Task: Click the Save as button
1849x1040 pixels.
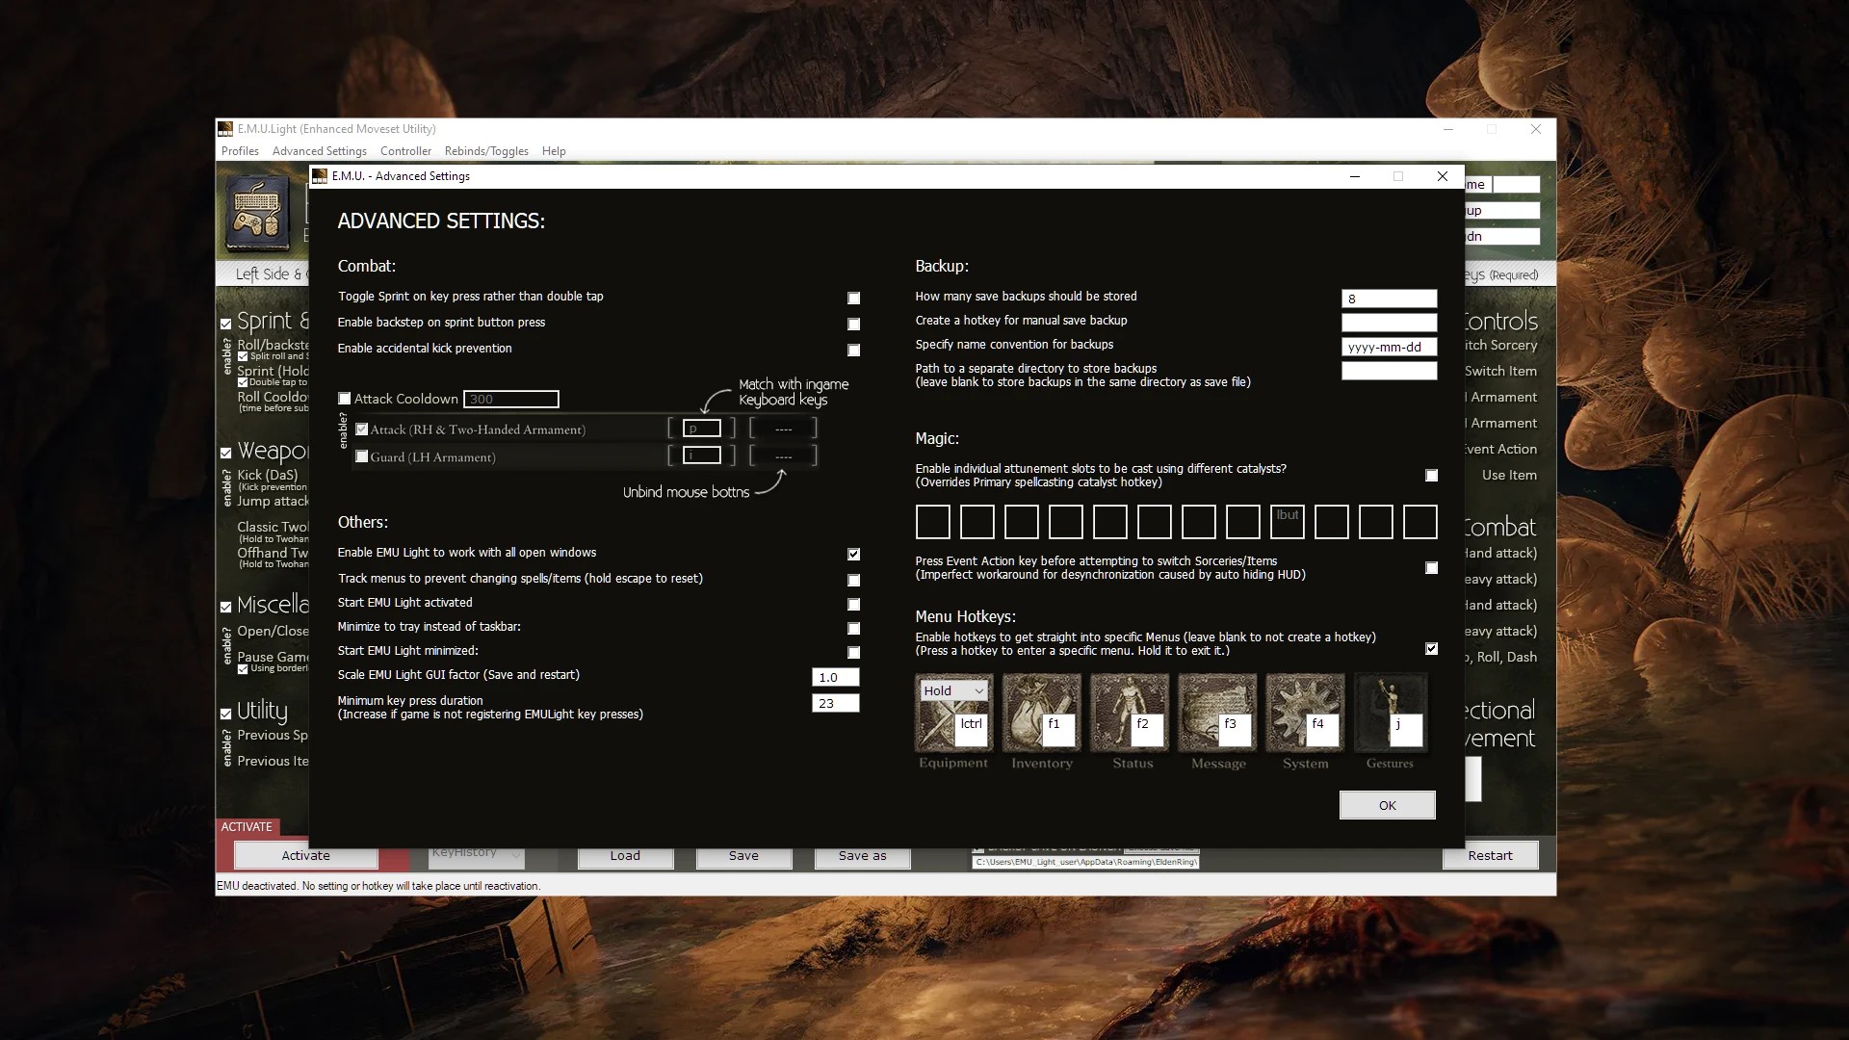Action: (862, 855)
